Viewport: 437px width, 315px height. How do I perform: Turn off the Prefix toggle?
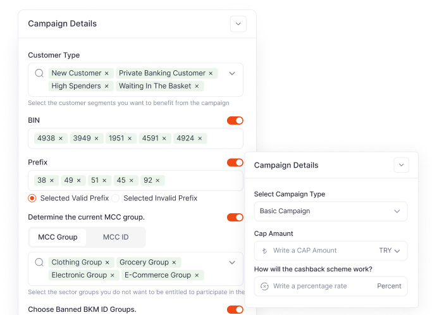235,163
